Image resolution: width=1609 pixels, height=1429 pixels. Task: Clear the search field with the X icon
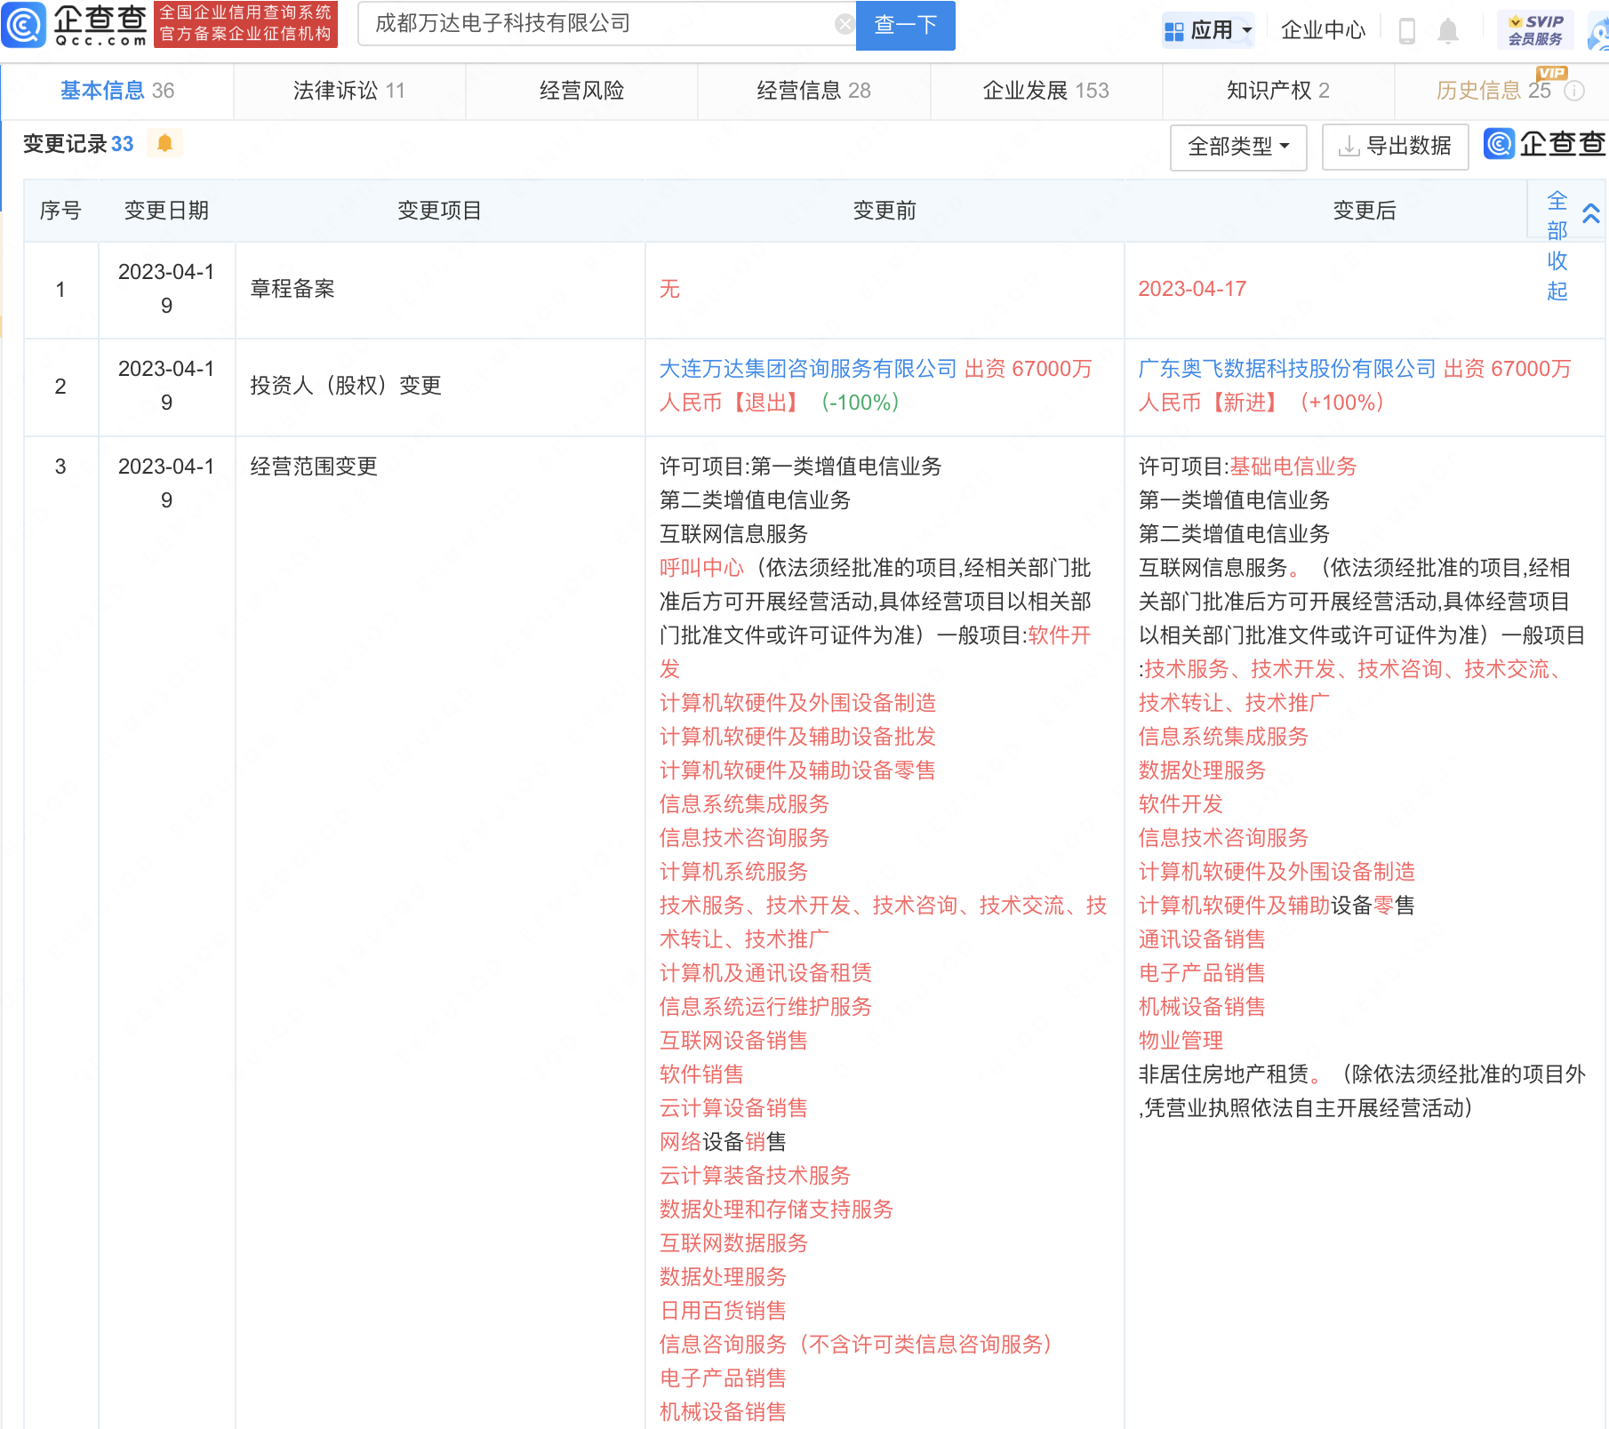pos(845,24)
